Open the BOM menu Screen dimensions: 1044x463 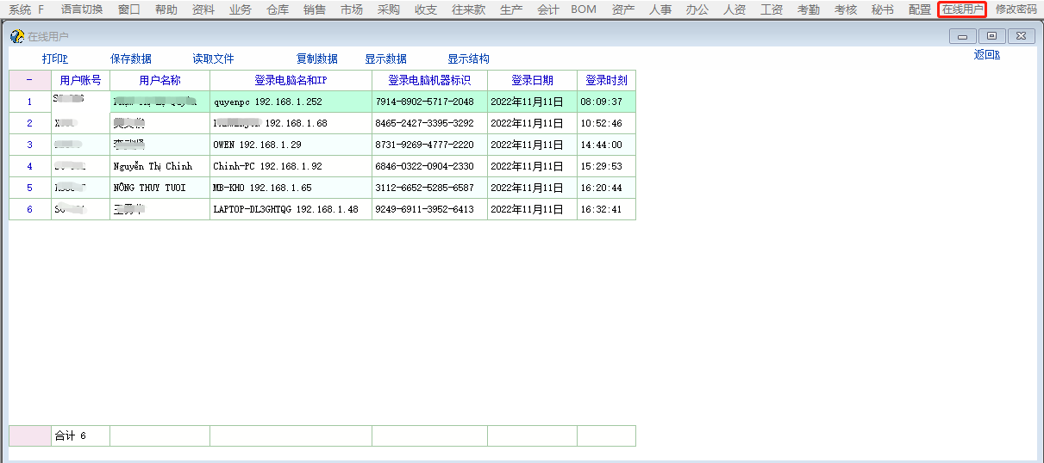click(x=584, y=9)
